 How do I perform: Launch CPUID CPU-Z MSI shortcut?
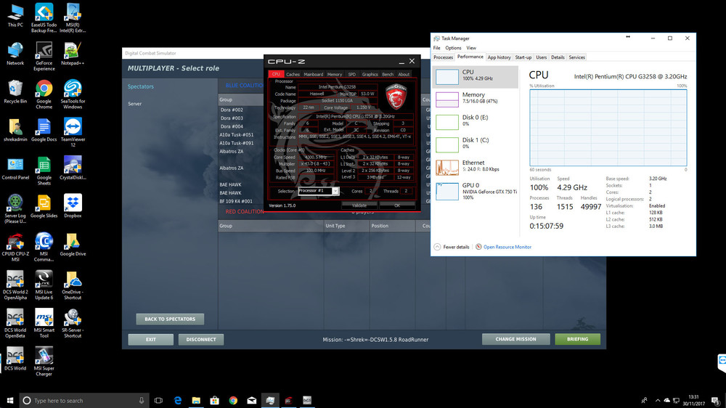click(x=15, y=248)
